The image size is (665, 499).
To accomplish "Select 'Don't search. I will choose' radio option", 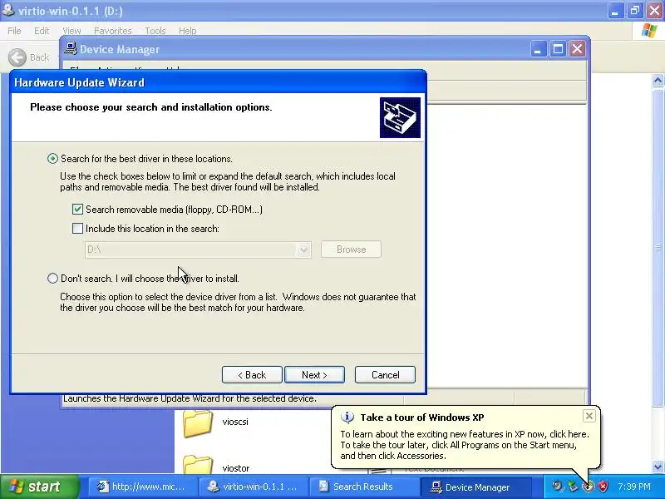I will [x=52, y=279].
